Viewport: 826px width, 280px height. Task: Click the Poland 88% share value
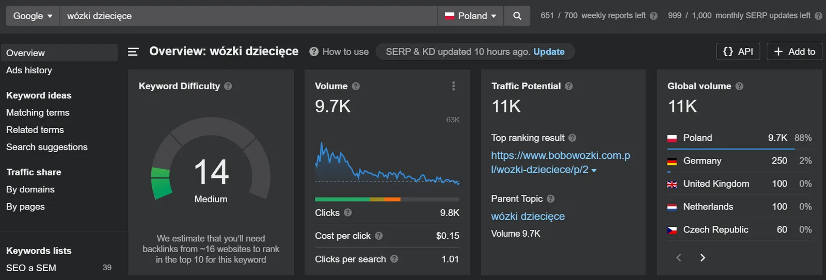[x=803, y=138]
